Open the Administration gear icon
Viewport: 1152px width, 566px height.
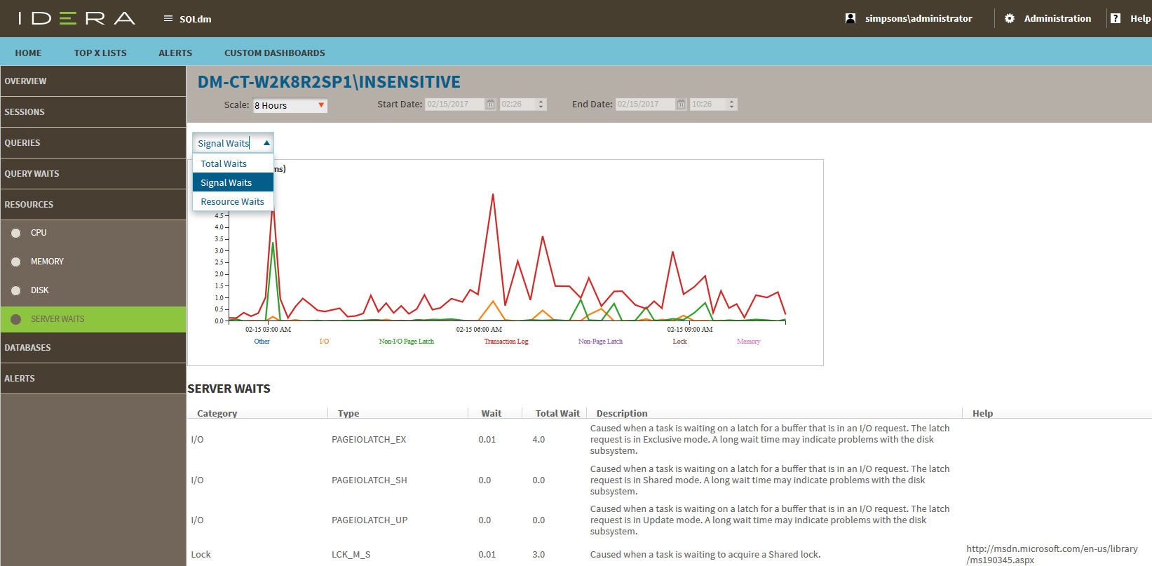click(x=1010, y=19)
